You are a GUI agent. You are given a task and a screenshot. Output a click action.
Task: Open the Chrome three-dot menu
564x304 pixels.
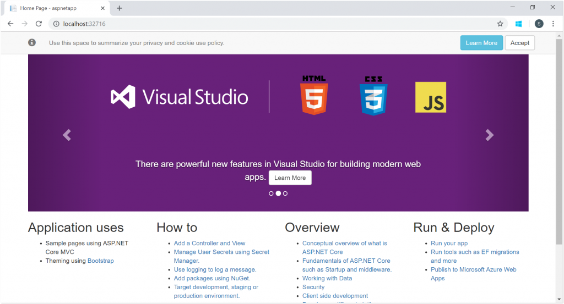pos(553,24)
